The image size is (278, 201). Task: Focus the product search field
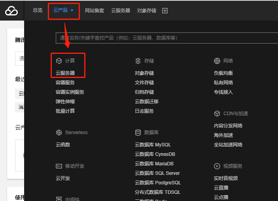pyautogui.click(x=167, y=38)
